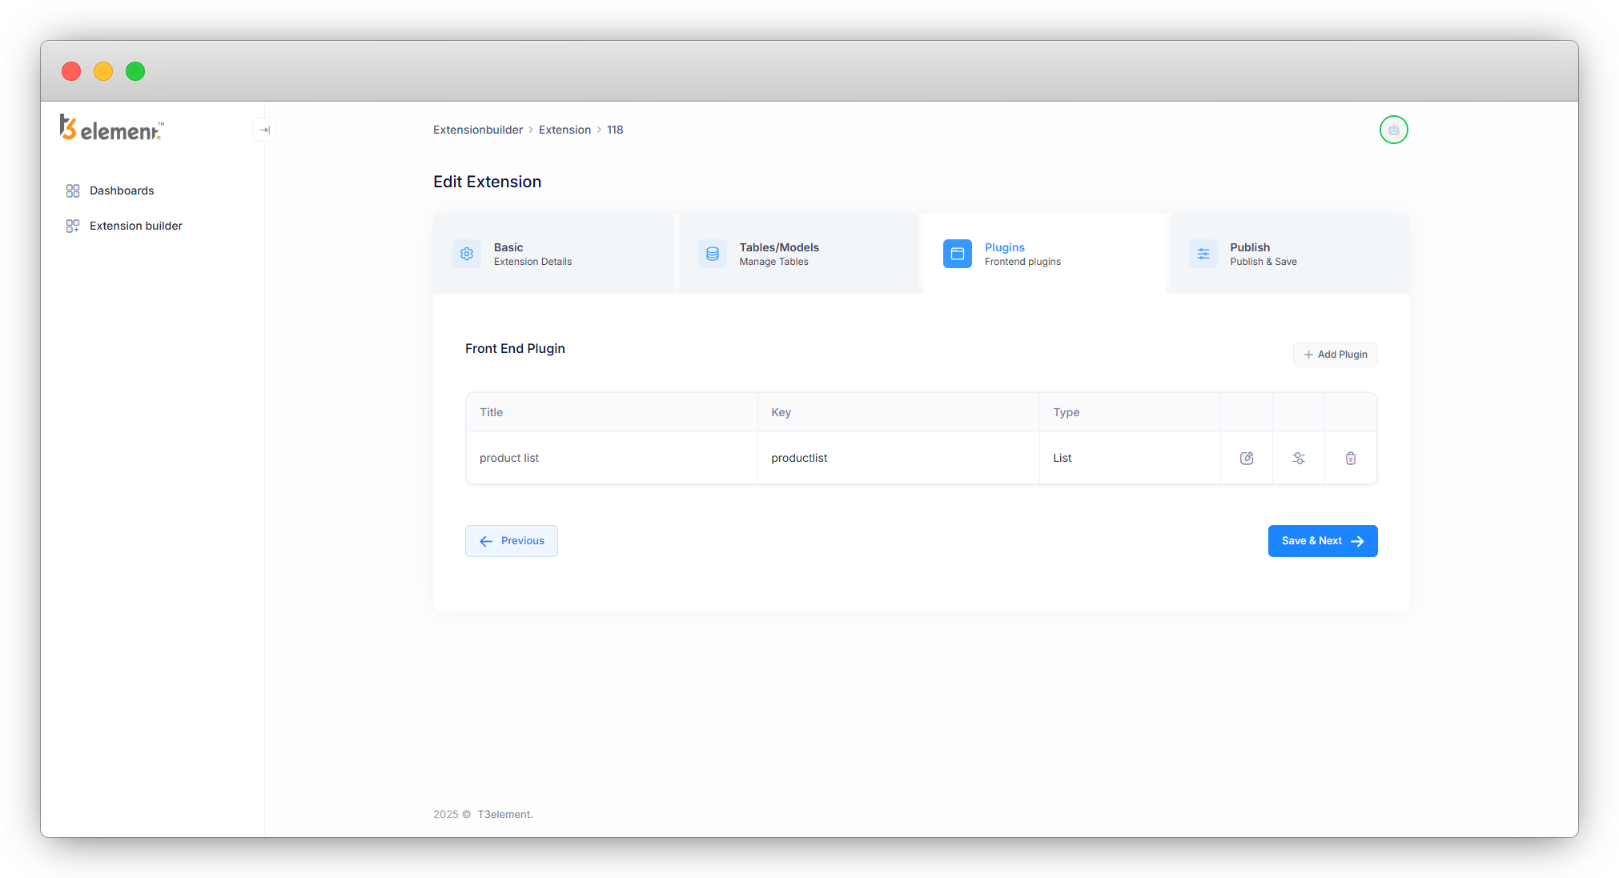1619x878 pixels.
Task: Open the Extension breadcrumb link
Action: click(564, 130)
